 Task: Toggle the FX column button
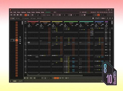pos(63,78)
